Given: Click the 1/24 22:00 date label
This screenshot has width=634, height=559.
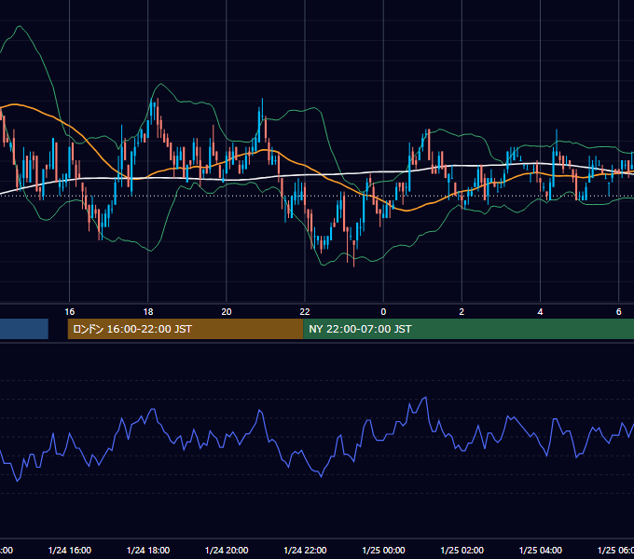Looking at the screenshot, I should [x=305, y=550].
